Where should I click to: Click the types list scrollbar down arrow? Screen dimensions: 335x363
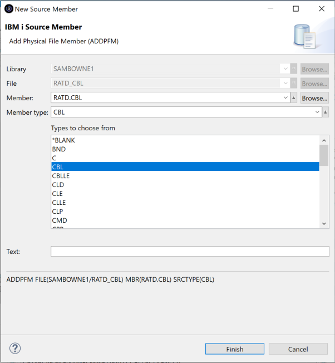tap(324, 223)
